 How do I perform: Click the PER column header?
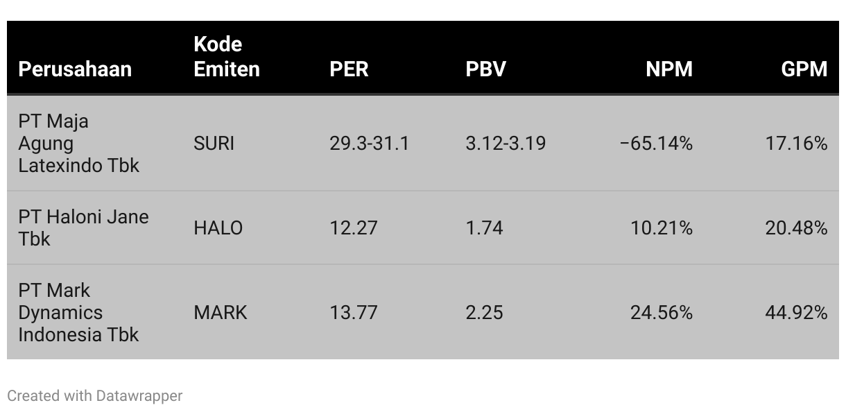click(349, 69)
